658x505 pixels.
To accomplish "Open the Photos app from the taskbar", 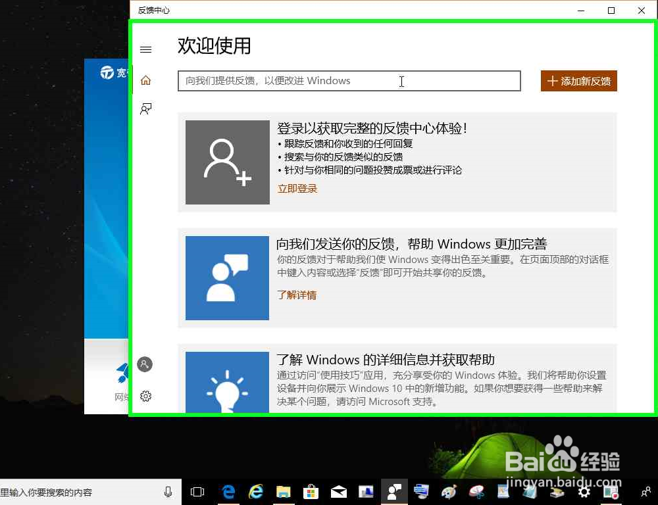I will [x=366, y=491].
